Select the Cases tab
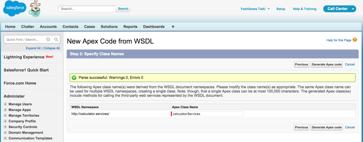This screenshot has width=363, height=142. tap(90, 26)
